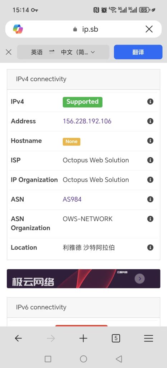Open the AS984 link
Image resolution: width=167 pixels, height=368 pixels.
(72, 199)
